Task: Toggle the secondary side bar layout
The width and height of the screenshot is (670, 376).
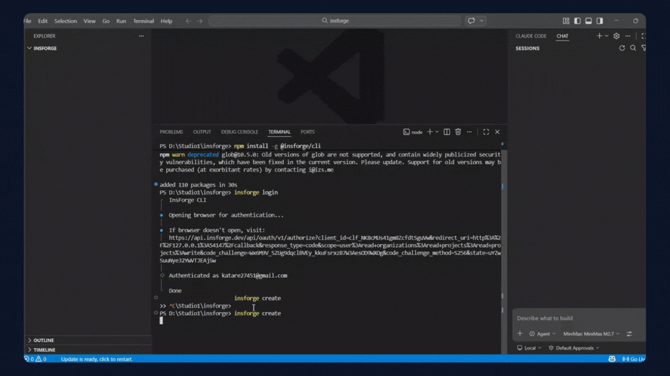Action: click(600, 21)
